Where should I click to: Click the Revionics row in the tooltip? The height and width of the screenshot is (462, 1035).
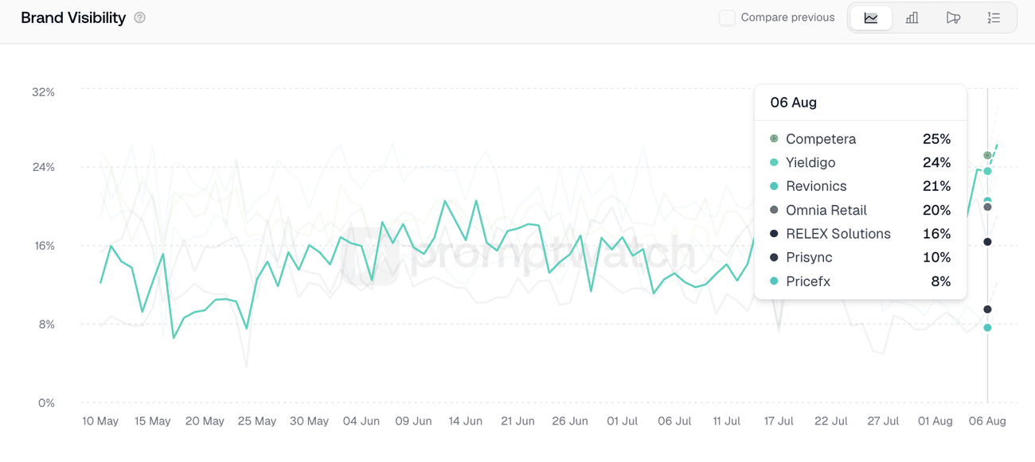click(x=860, y=186)
